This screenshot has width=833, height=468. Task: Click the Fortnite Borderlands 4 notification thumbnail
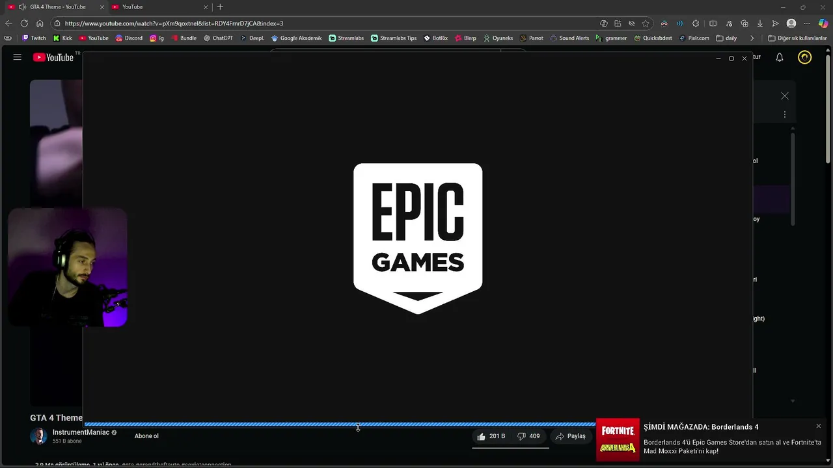618,439
